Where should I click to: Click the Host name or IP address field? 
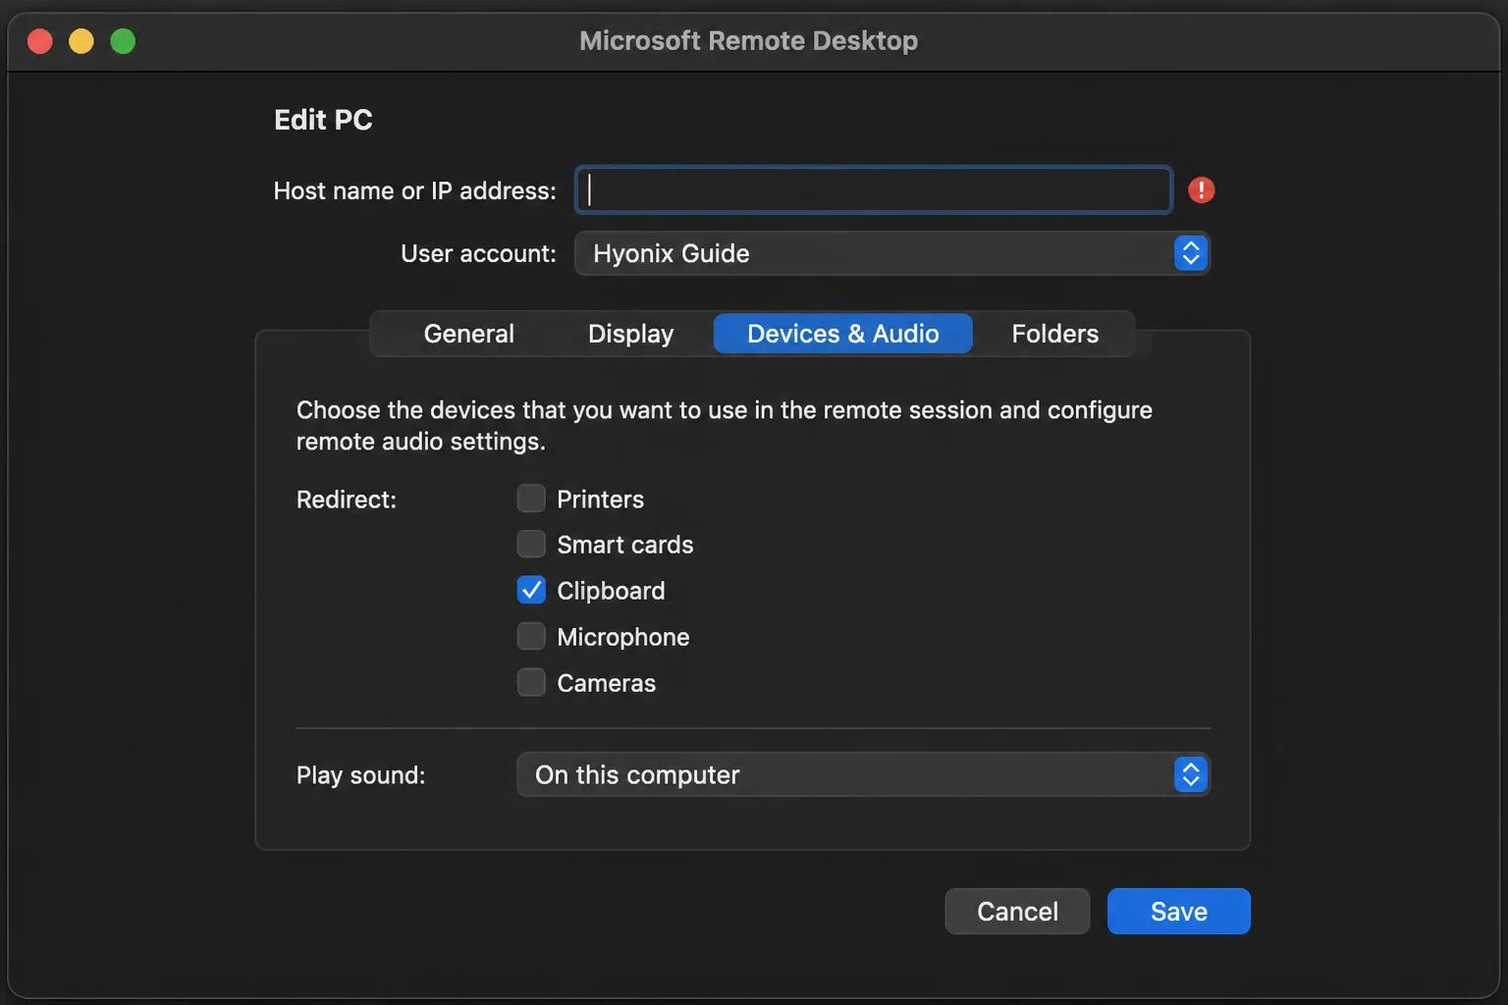873,190
